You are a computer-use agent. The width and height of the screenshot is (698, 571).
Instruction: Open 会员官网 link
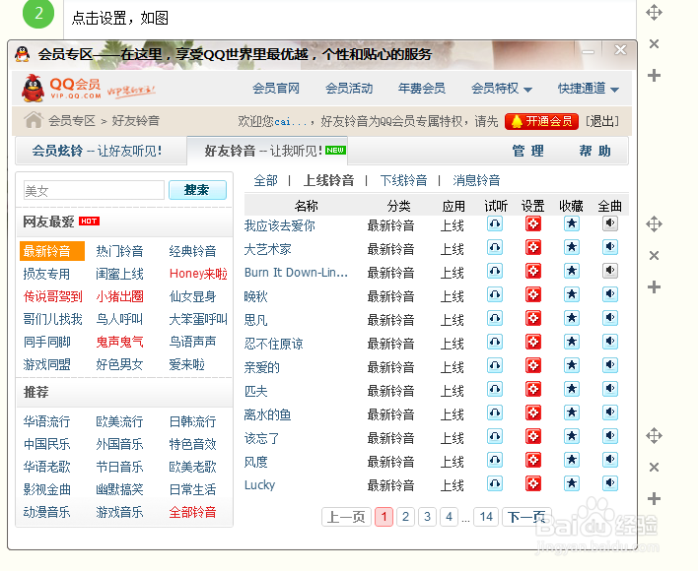click(x=276, y=89)
